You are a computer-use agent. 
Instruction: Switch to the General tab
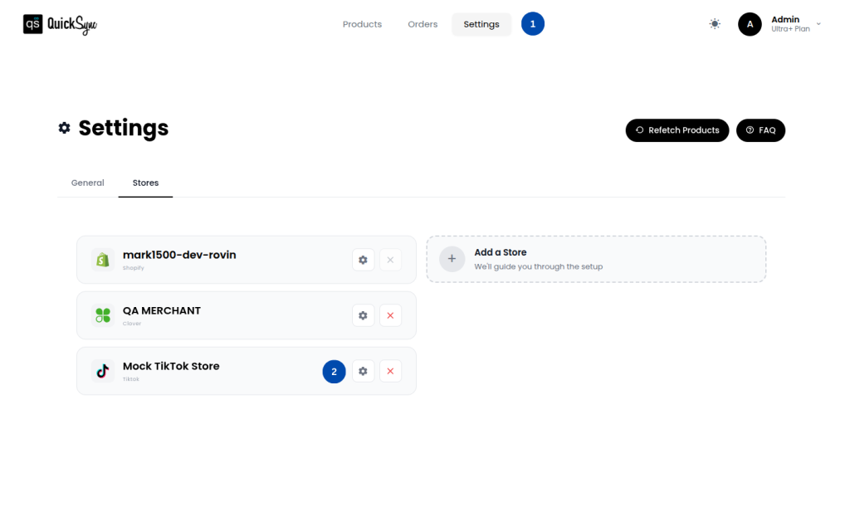(x=87, y=183)
